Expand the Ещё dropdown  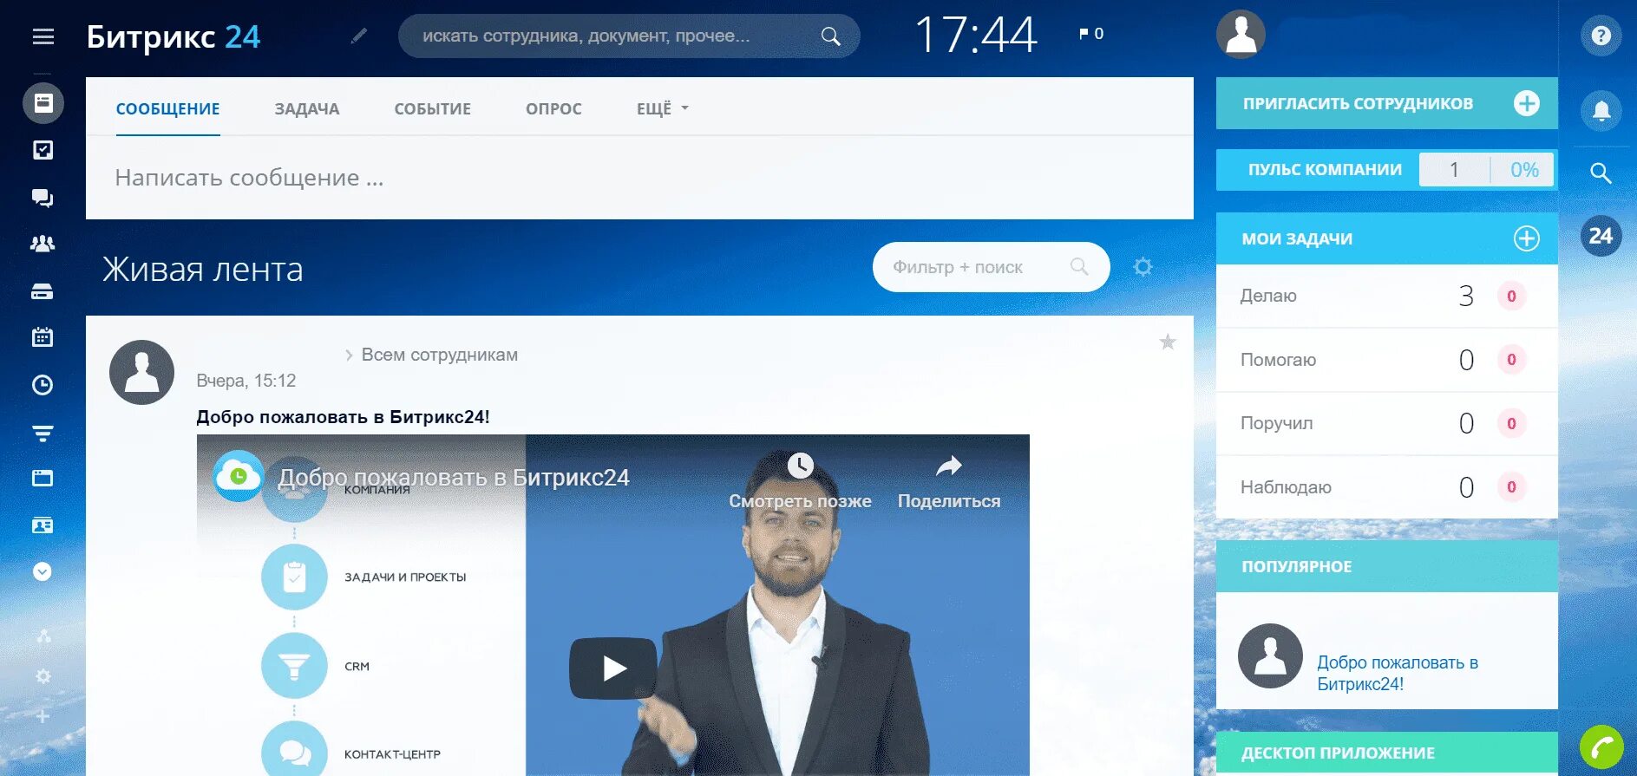(x=663, y=109)
